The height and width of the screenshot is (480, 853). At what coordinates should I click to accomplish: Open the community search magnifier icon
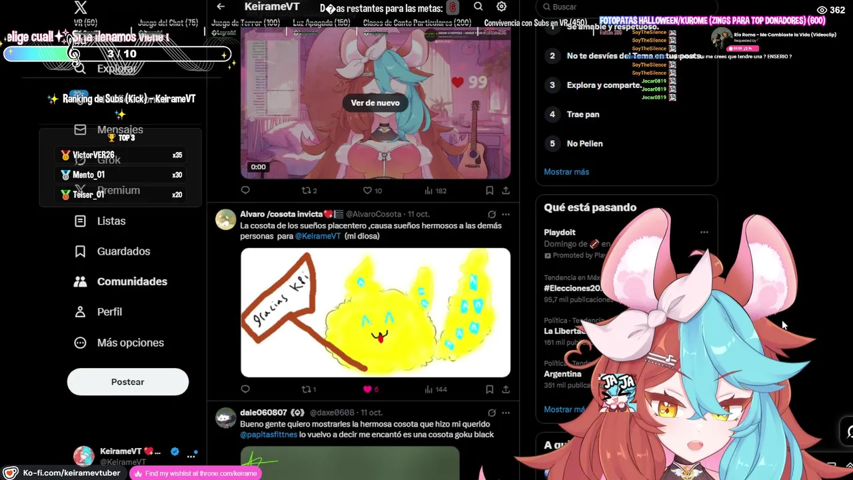[x=478, y=7]
